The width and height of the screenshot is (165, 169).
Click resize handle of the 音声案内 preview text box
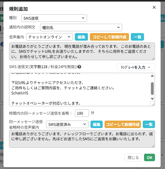[153, 58]
